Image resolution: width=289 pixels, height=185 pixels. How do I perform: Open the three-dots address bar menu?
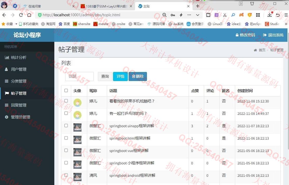tap(189, 15)
